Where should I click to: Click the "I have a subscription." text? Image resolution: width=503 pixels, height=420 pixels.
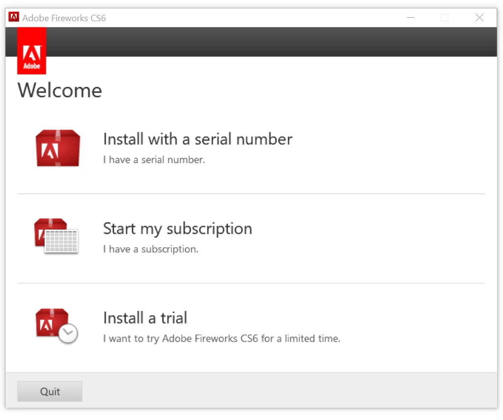pos(151,249)
